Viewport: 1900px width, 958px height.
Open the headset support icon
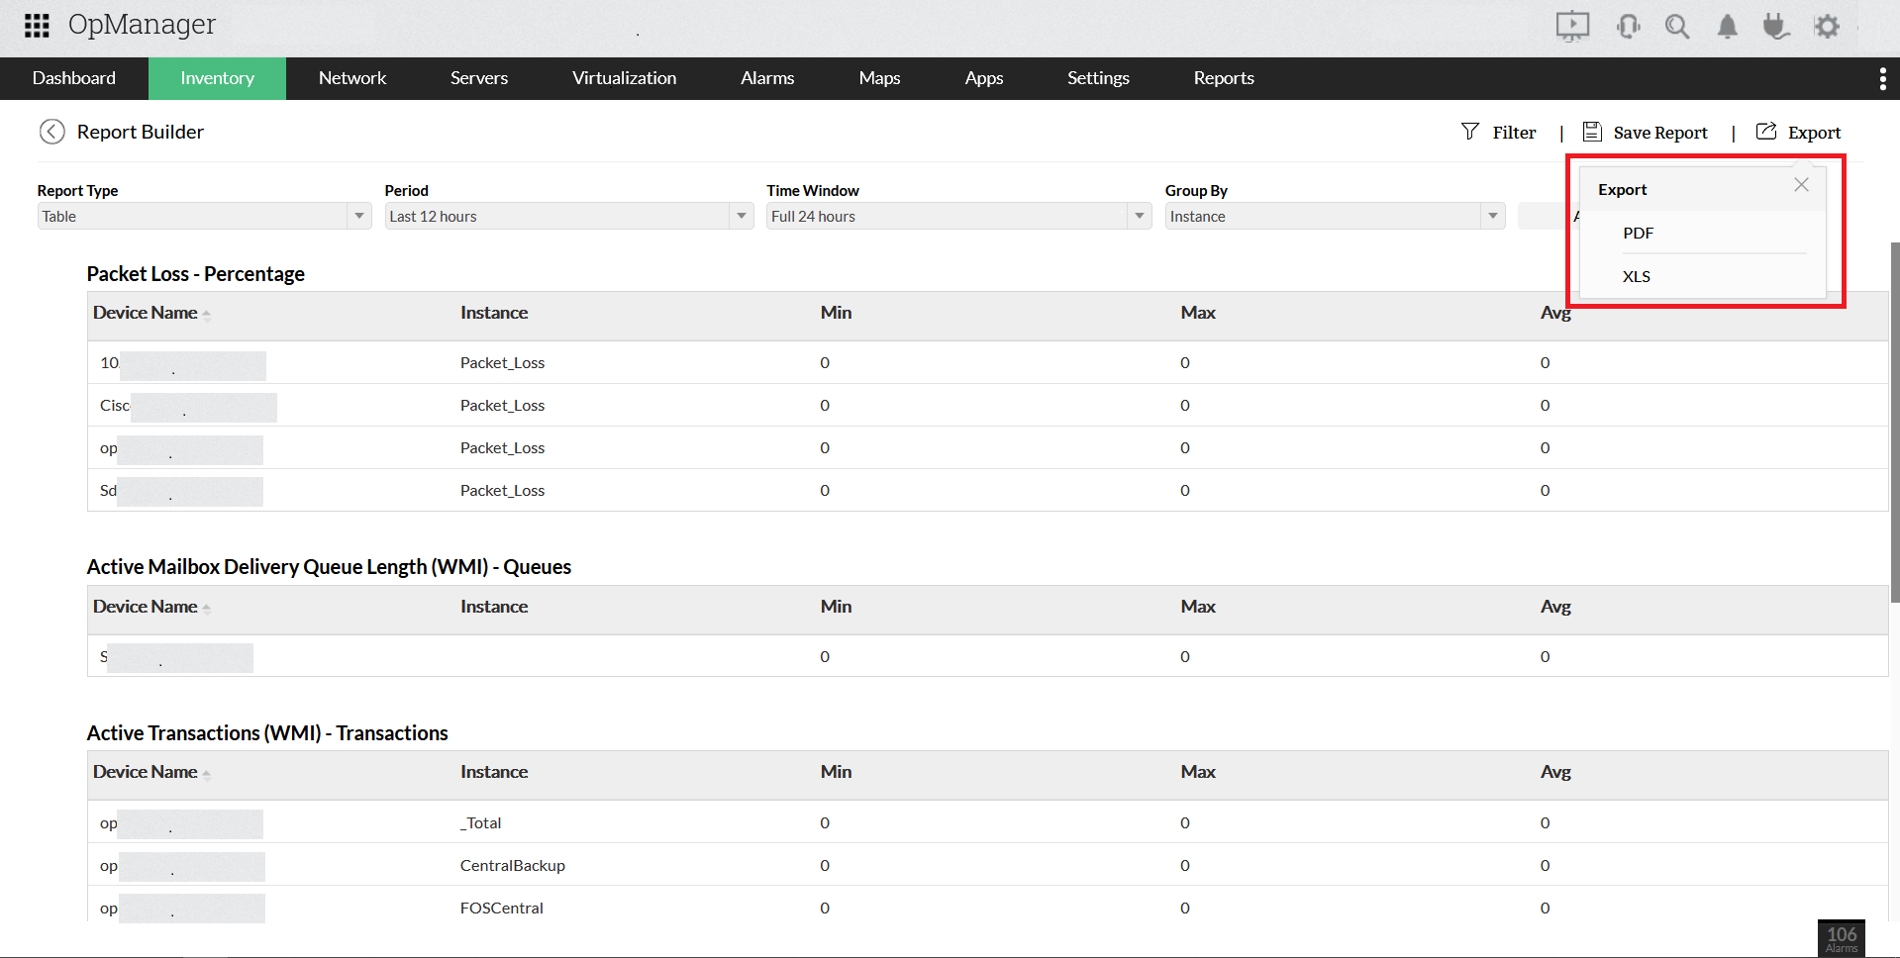[1627, 27]
